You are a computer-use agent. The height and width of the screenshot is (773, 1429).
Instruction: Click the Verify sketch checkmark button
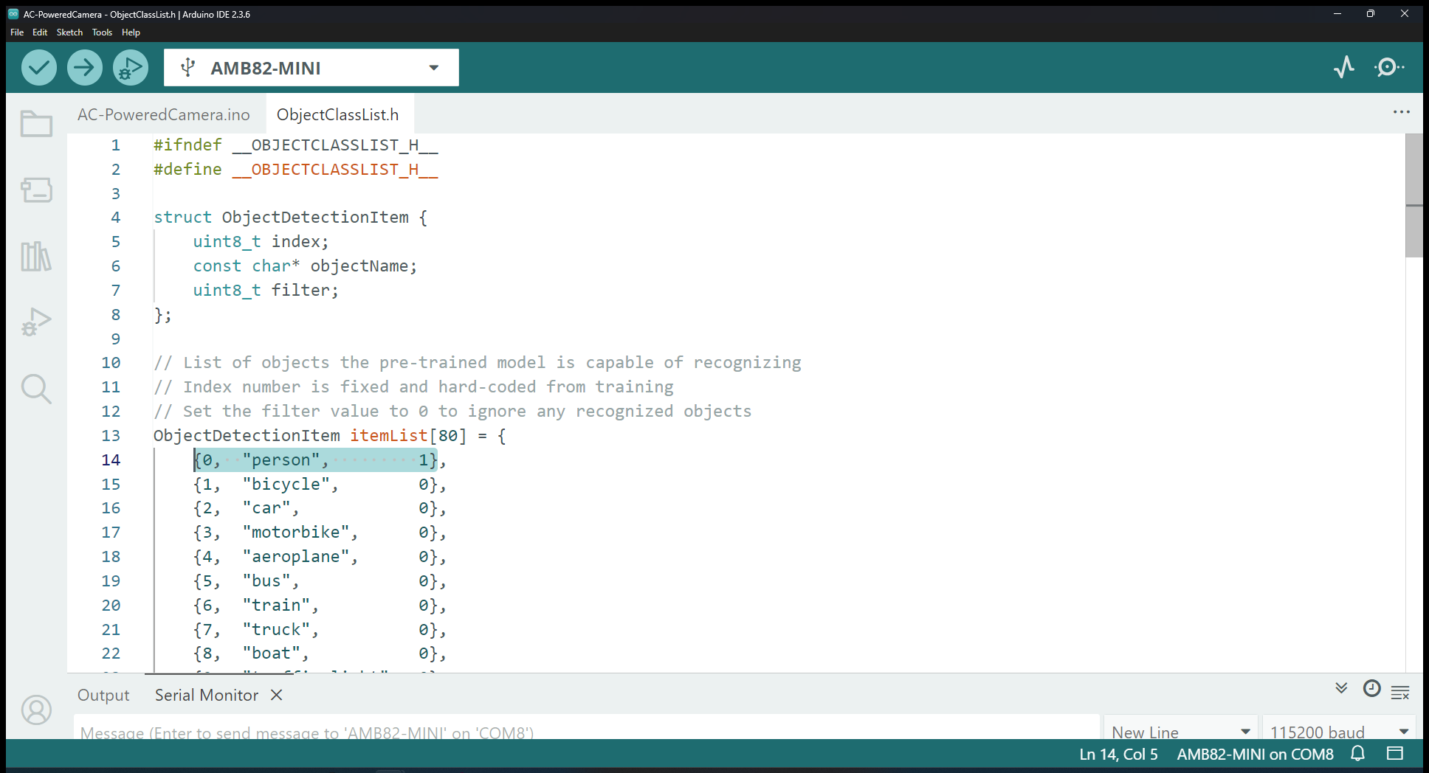point(39,68)
